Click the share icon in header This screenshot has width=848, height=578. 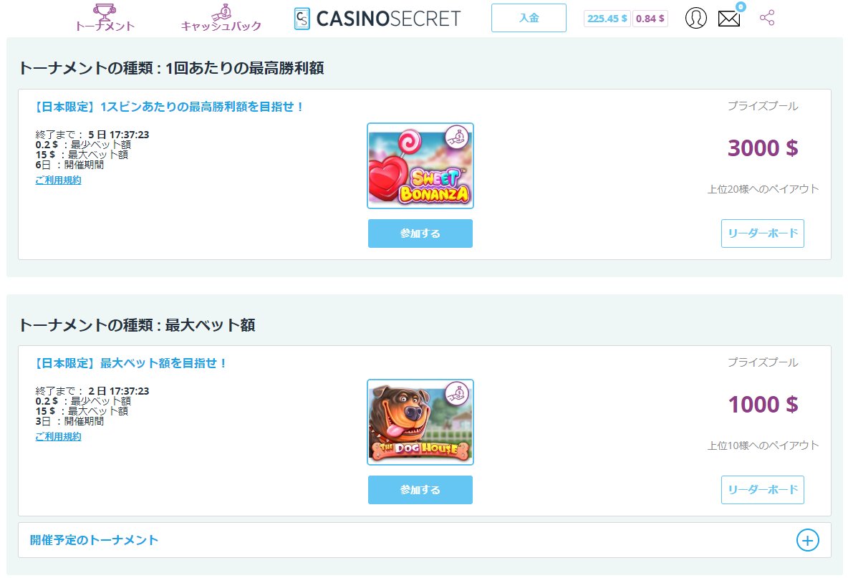(767, 18)
